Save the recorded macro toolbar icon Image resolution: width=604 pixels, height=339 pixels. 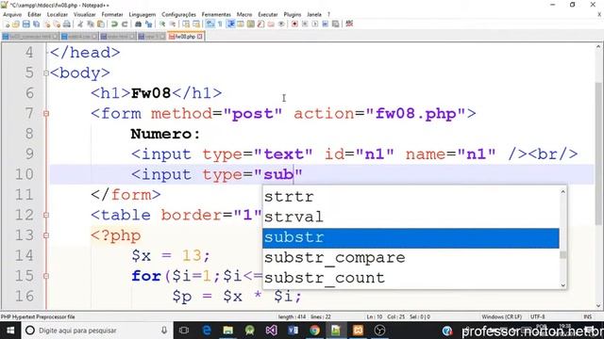pos(336,24)
